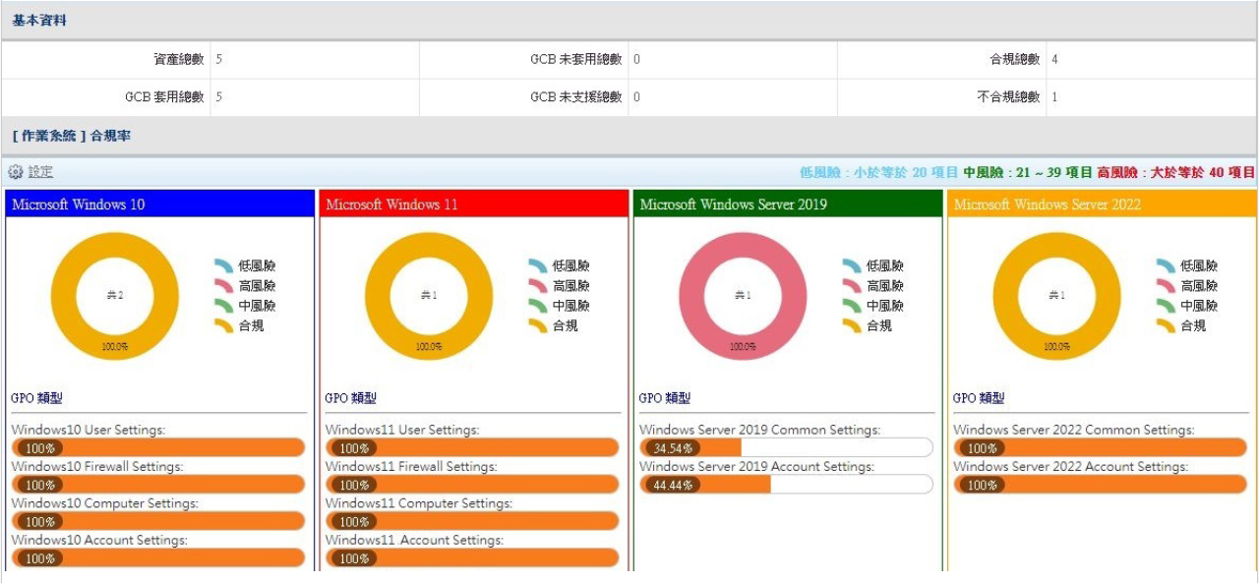
Task: Click the Windows11 Firewall Settings progress bar
Action: 472,485
